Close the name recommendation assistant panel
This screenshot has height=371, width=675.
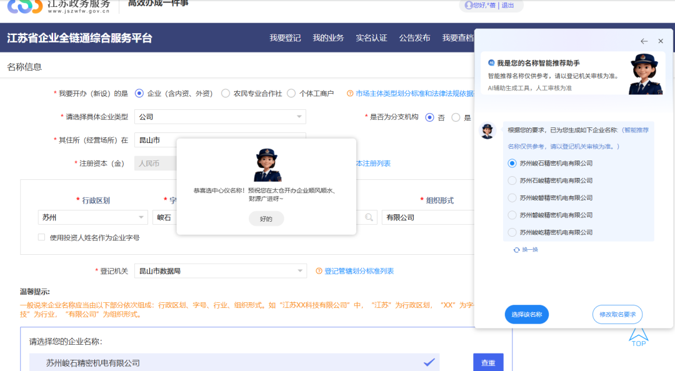pyautogui.click(x=661, y=41)
